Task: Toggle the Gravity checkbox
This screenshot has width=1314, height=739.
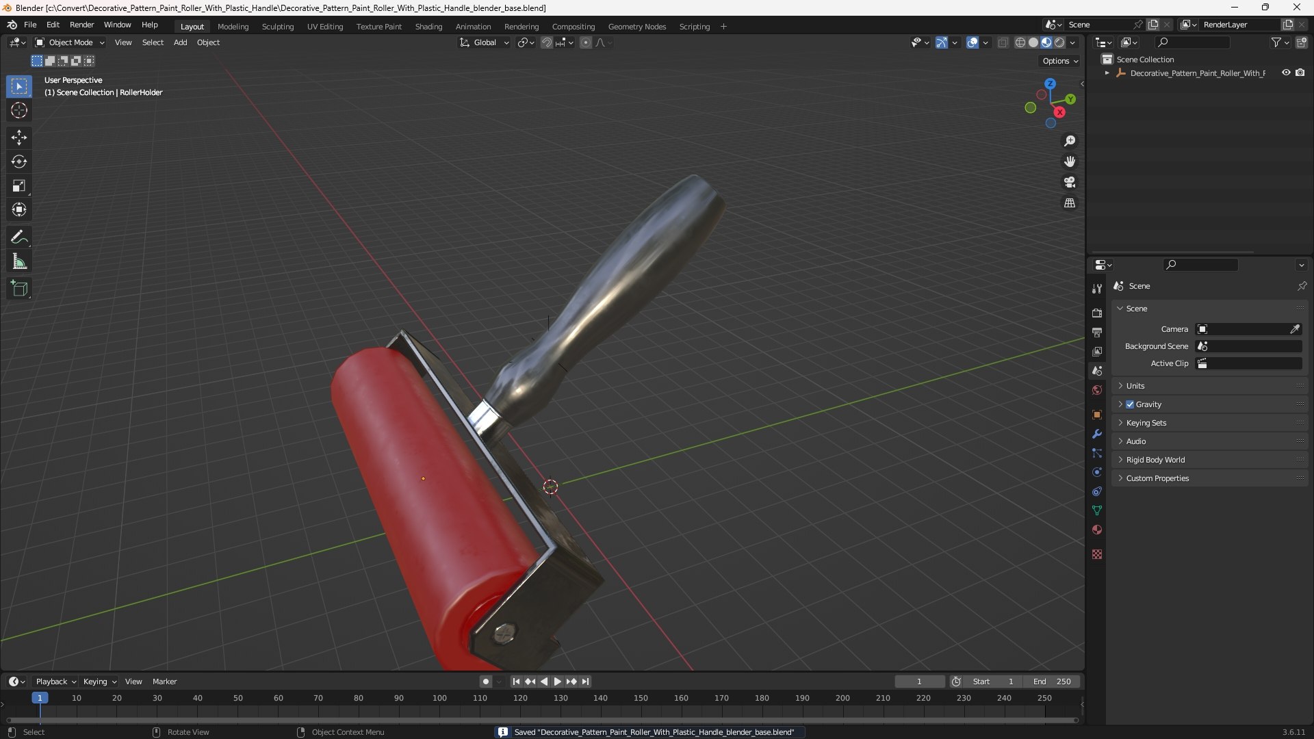Action: (x=1130, y=404)
